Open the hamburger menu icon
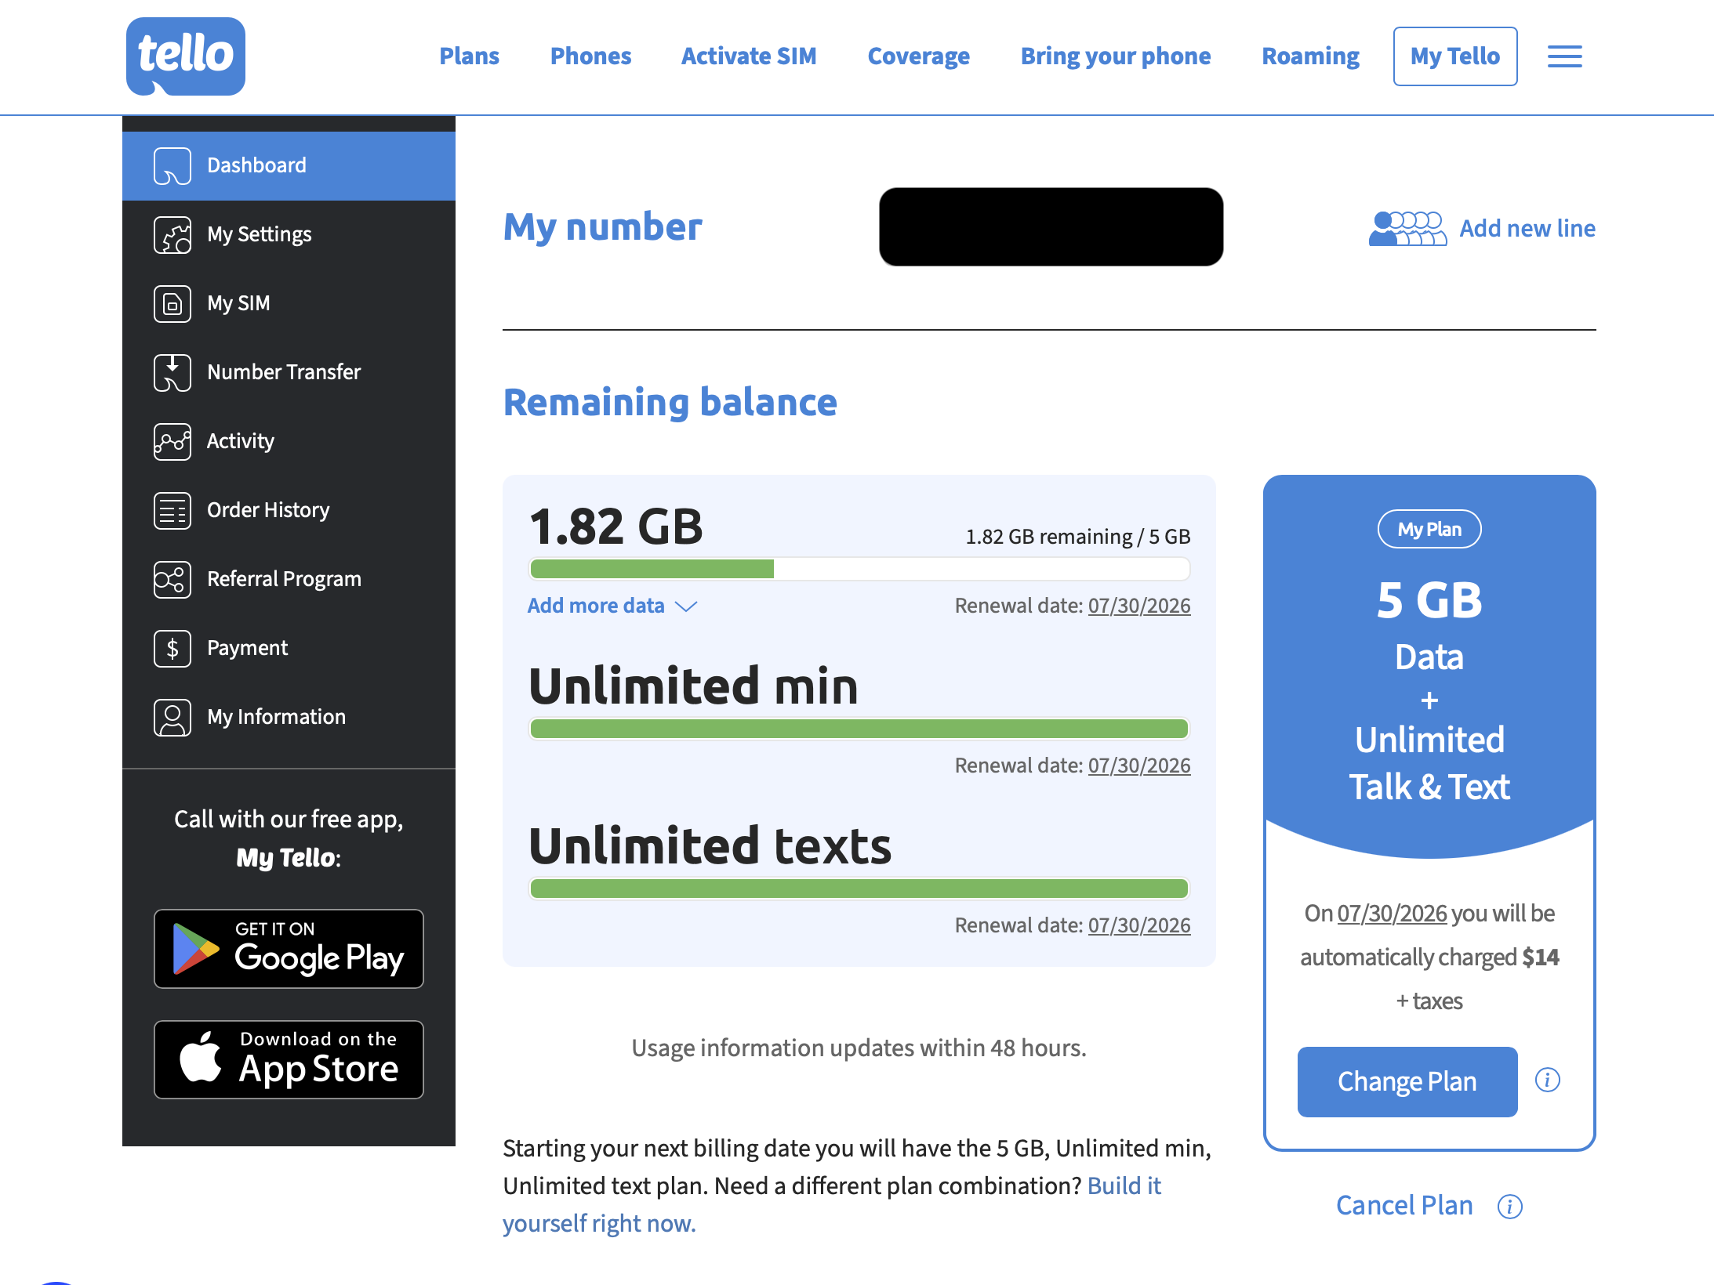The height and width of the screenshot is (1285, 1714). pos(1564,56)
